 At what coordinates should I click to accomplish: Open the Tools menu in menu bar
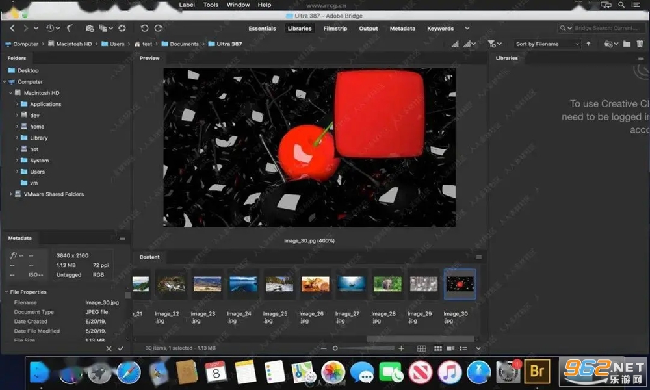pos(211,5)
